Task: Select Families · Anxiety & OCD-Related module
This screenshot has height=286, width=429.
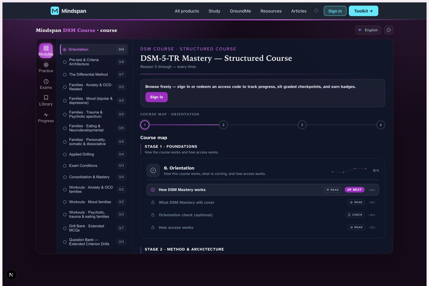Action: click(94, 87)
